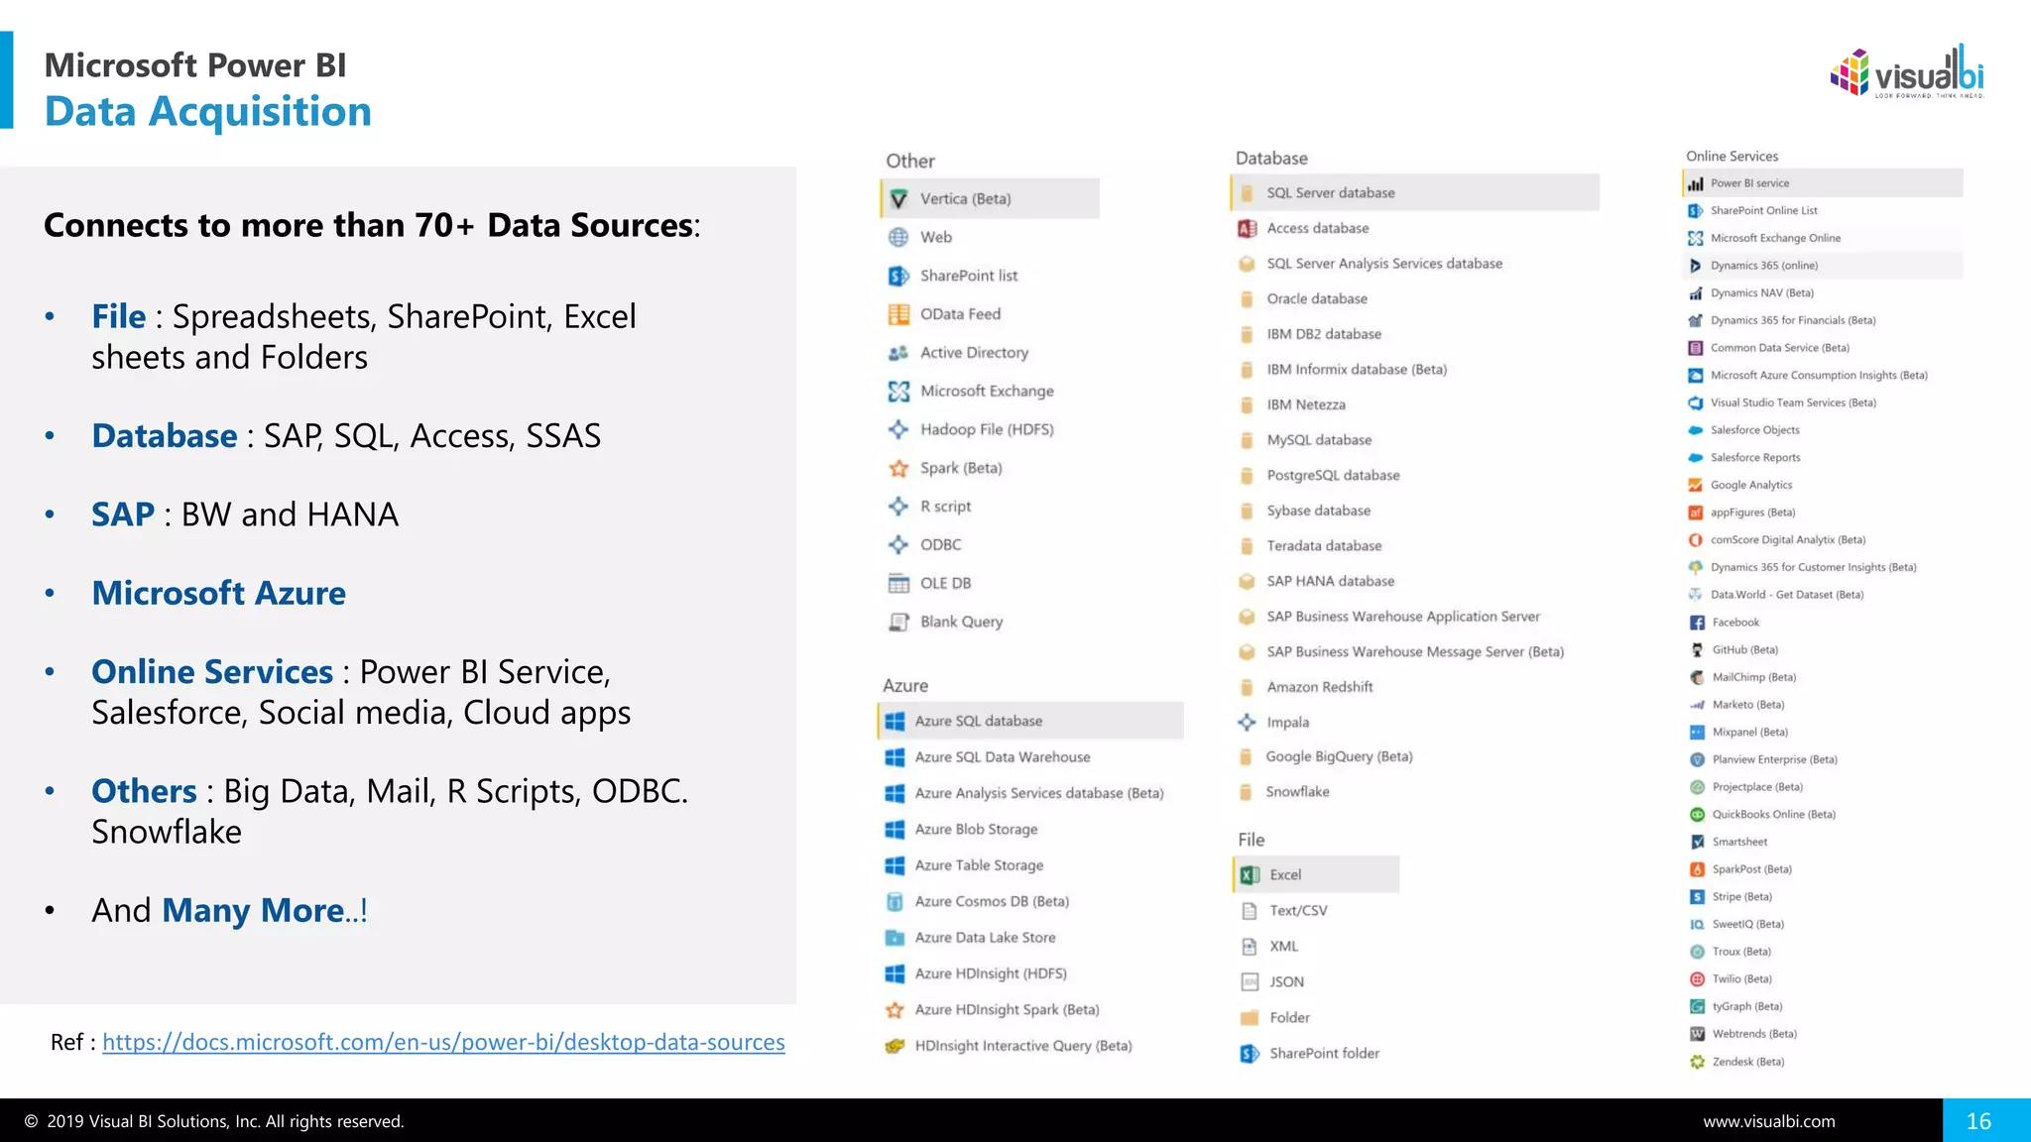Click the Web globe icon
This screenshot has height=1142, width=2031.
pos(898,237)
